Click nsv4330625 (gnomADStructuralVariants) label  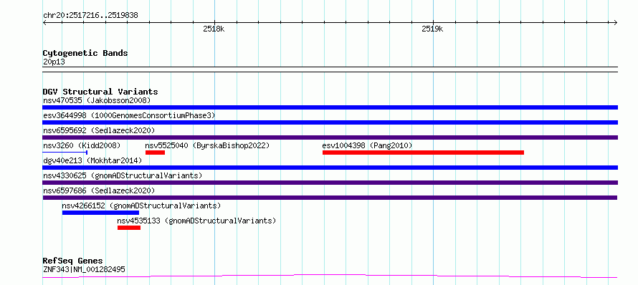123,175
